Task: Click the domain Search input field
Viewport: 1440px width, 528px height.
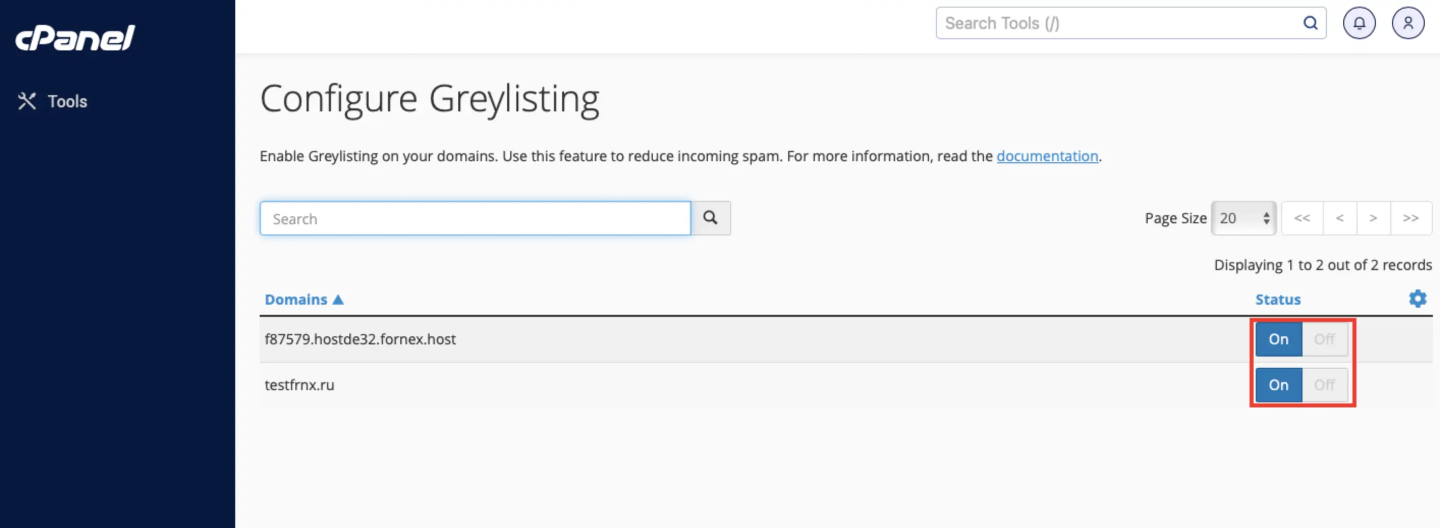Action: tap(475, 218)
